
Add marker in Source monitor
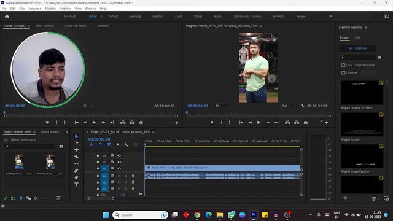click(47, 123)
